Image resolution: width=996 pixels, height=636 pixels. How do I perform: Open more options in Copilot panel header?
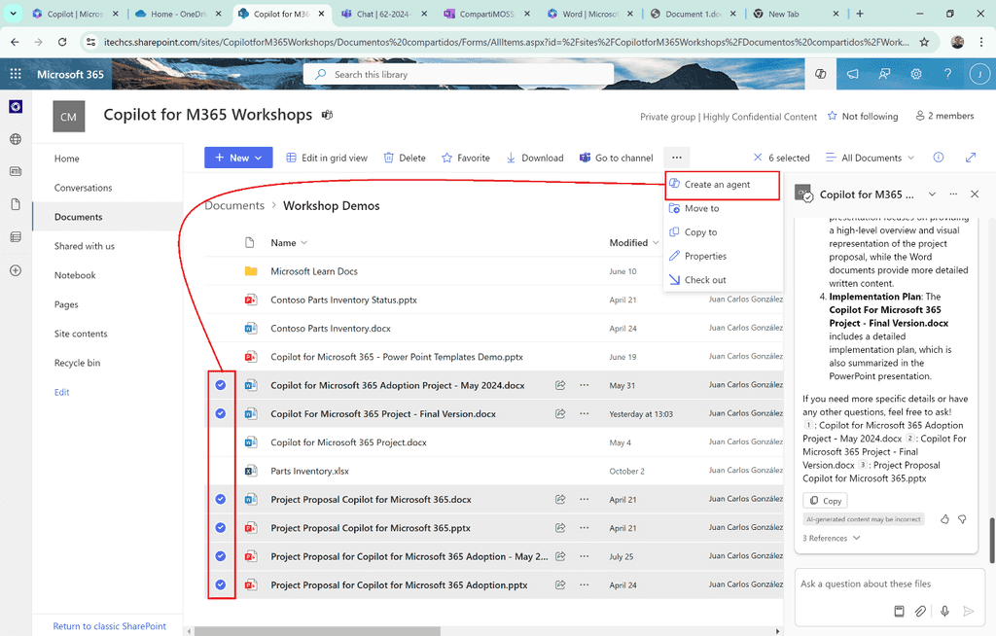pos(953,194)
